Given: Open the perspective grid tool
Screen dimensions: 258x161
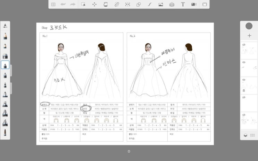Looking at the screenshot, I should pos(172,5).
